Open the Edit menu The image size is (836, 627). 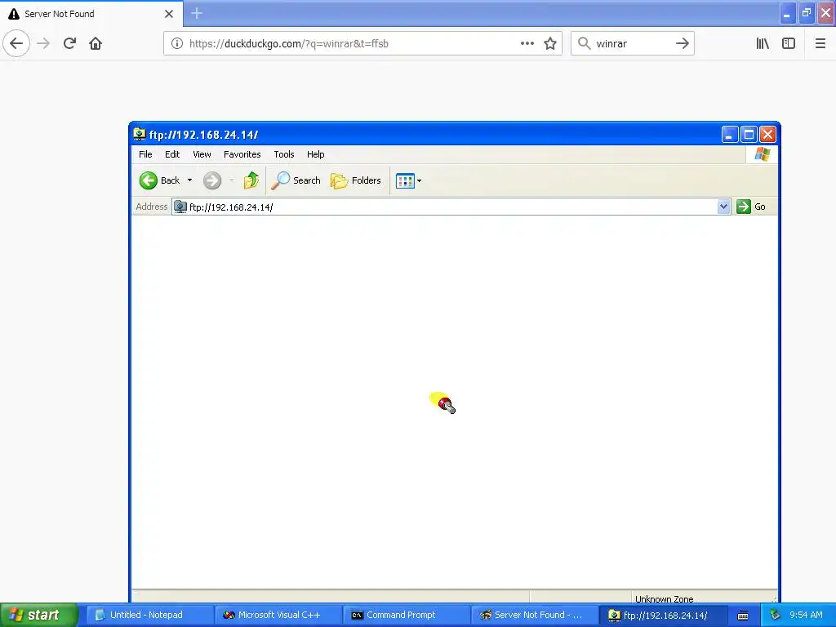click(172, 154)
